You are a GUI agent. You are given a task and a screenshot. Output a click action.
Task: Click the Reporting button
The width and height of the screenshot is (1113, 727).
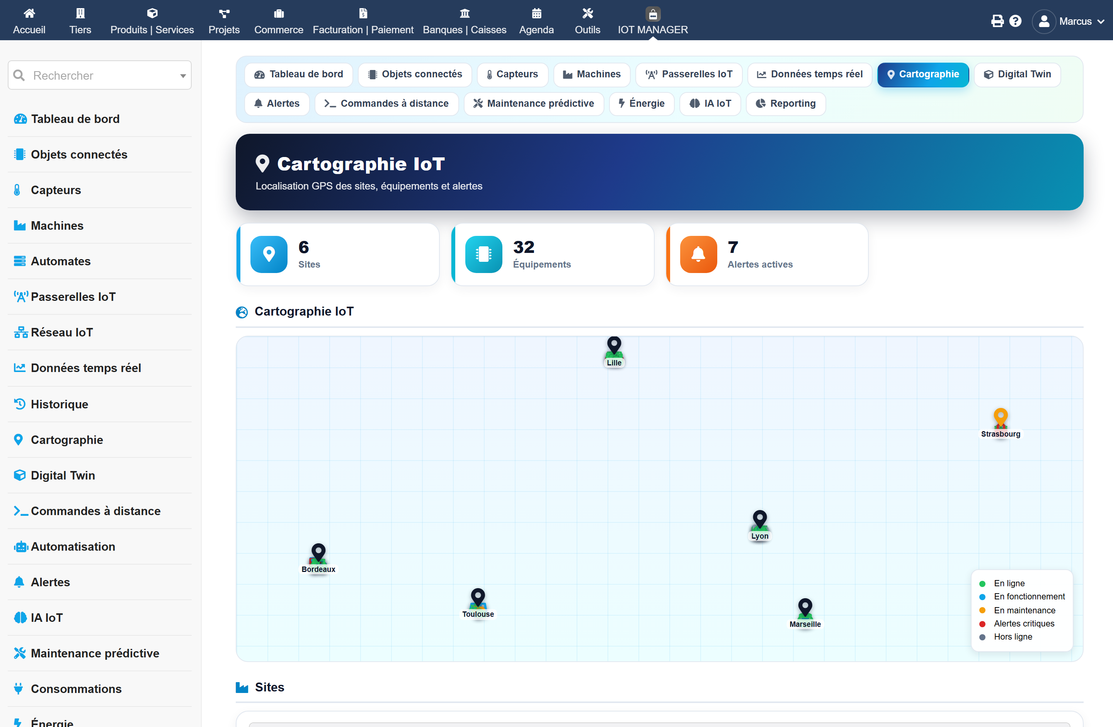786,103
